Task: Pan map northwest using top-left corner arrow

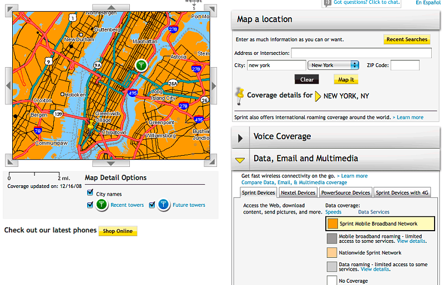Action: pos(11,10)
